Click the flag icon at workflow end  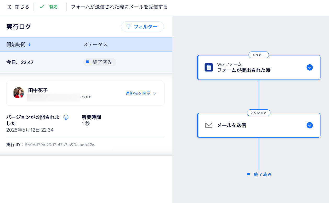click(x=248, y=174)
